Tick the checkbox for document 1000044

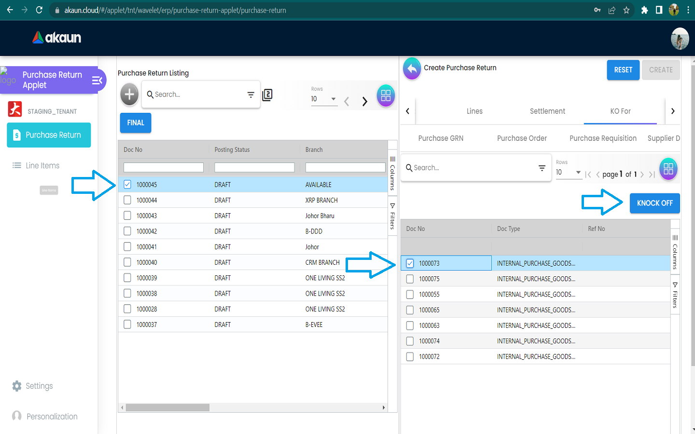click(127, 200)
